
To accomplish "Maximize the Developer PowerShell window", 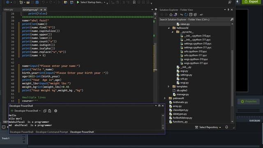I will [159, 106].
